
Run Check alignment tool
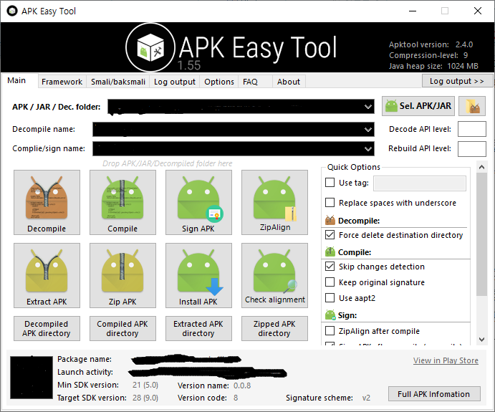274,275
